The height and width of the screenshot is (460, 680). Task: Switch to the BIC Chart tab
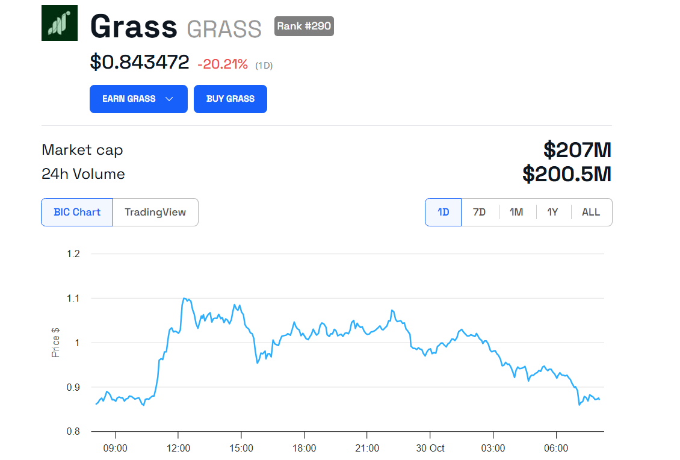tap(77, 212)
